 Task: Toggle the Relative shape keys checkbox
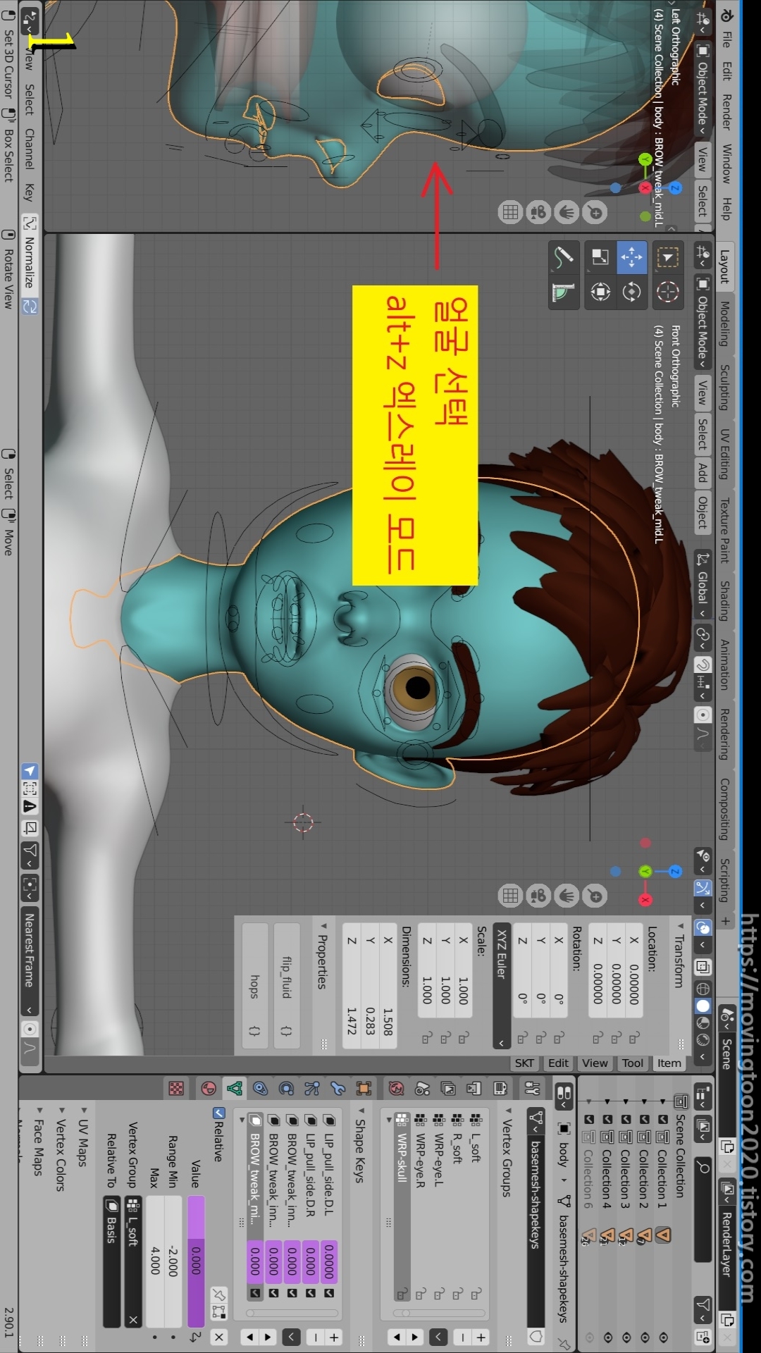point(219,1113)
